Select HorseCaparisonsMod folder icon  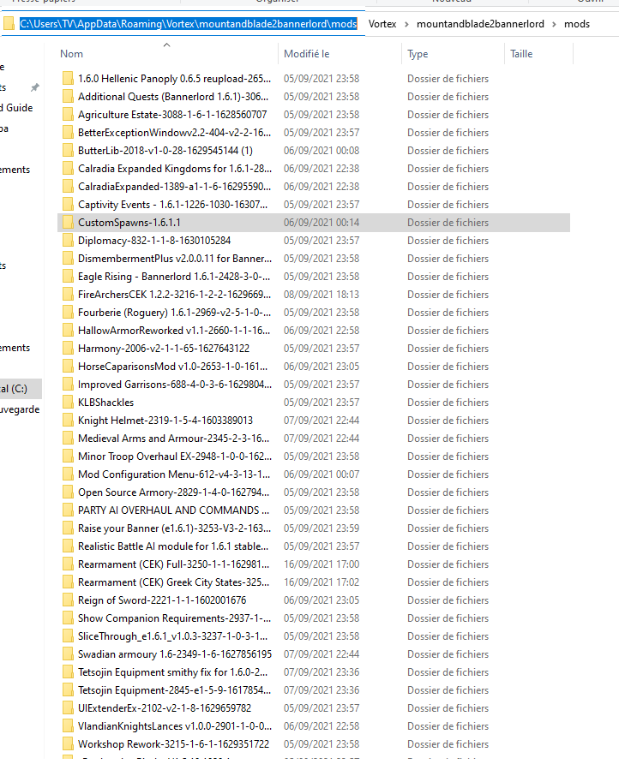coord(68,367)
